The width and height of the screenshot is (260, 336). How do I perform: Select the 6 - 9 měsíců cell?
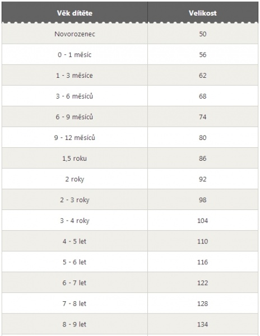(75, 117)
